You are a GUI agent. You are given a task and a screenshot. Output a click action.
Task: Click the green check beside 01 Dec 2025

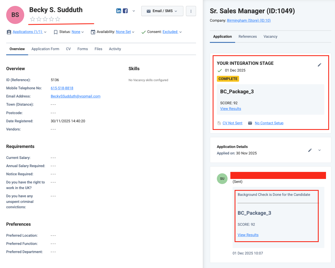point(220,70)
